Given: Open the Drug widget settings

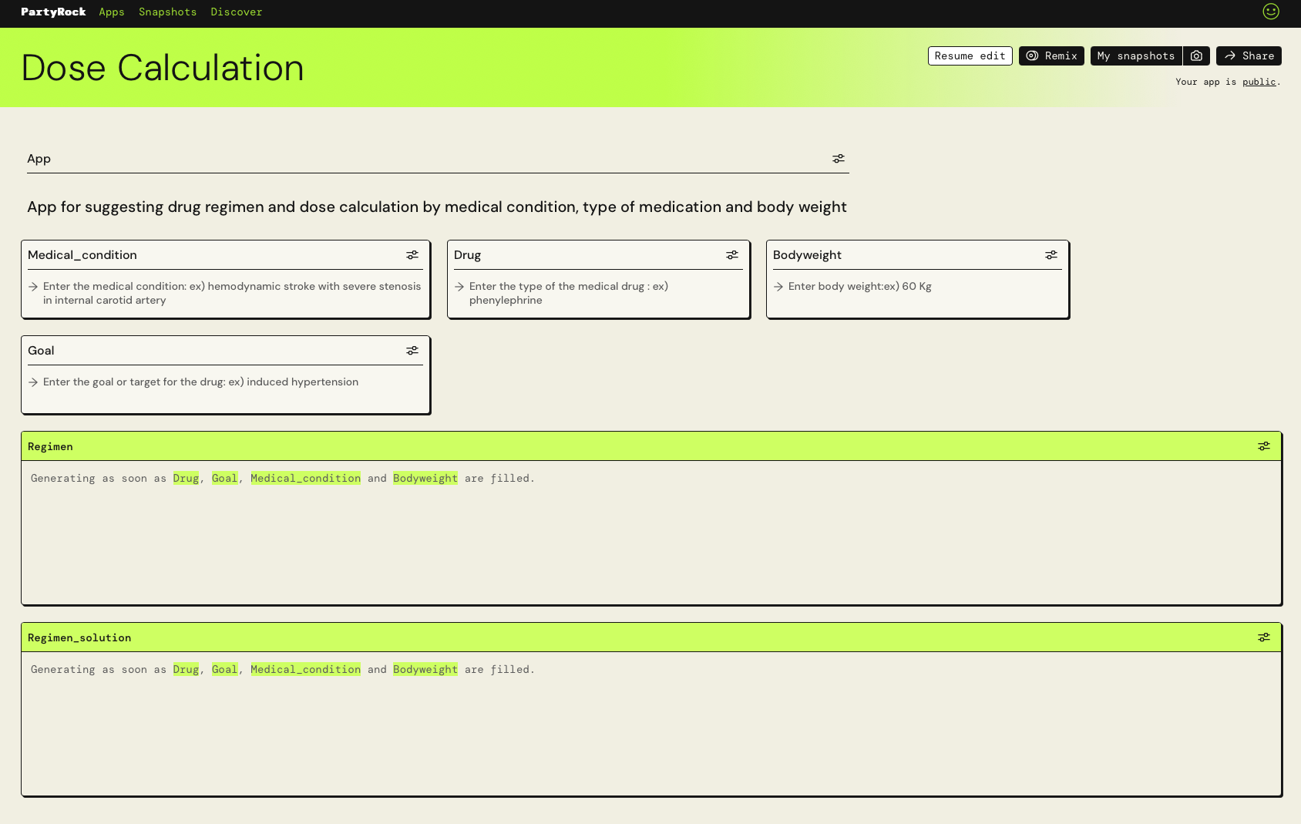Looking at the screenshot, I should coord(732,254).
